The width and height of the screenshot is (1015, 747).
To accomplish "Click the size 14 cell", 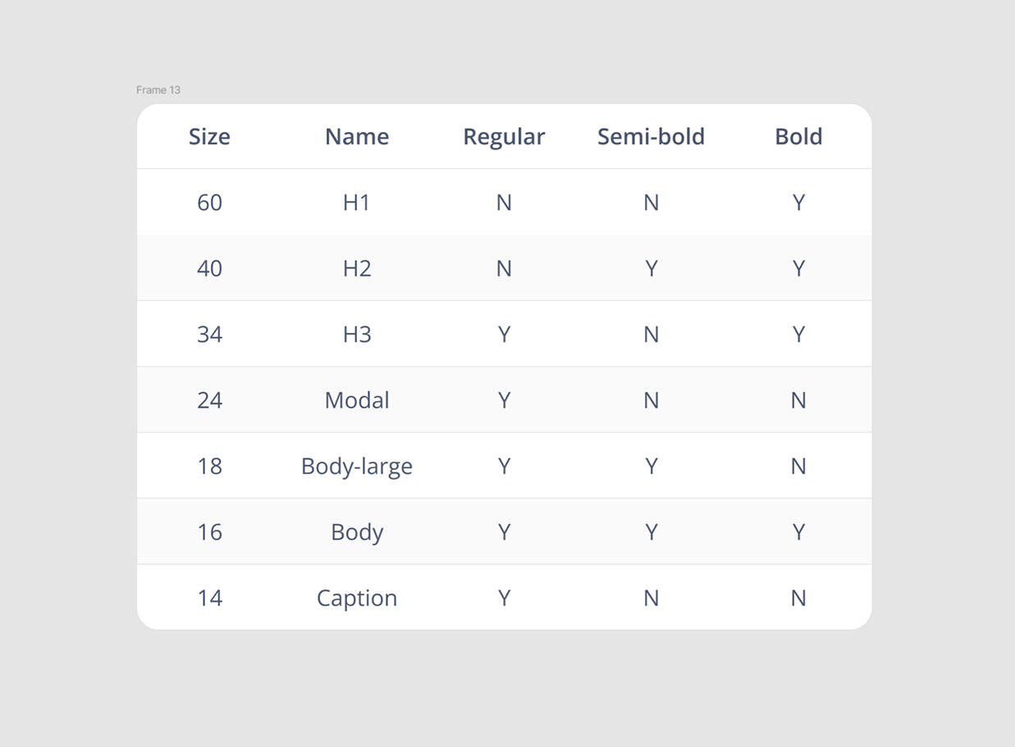I will coord(209,598).
